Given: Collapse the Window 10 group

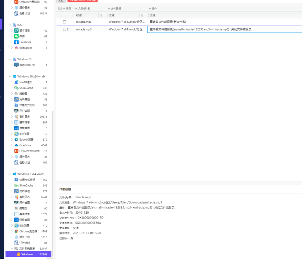Looking at the screenshot, I should (10, 59).
